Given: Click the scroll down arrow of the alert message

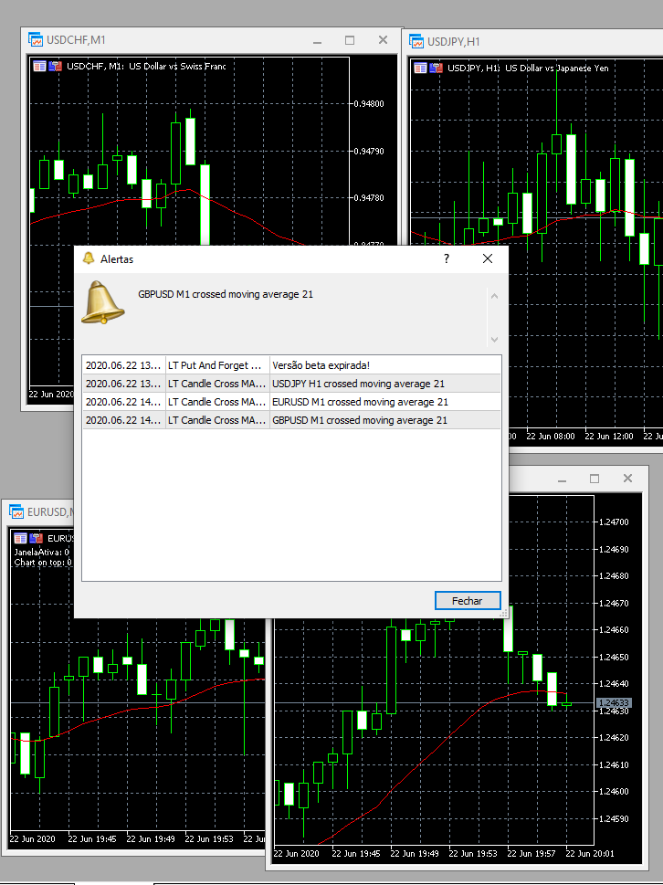Looking at the screenshot, I should tap(494, 339).
